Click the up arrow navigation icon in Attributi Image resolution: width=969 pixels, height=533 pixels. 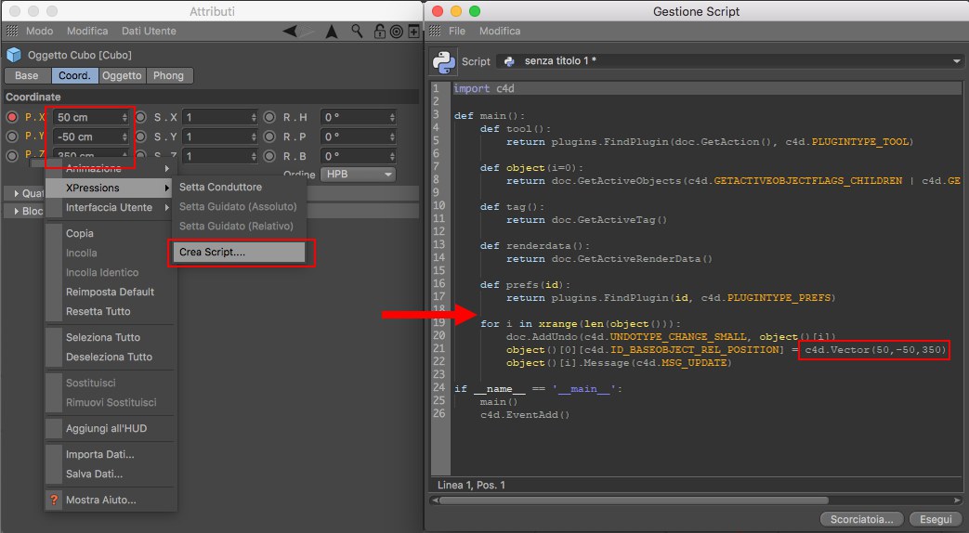pos(332,31)
